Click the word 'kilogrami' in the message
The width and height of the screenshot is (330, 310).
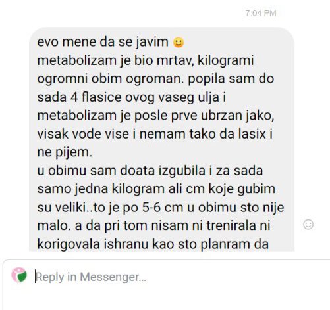tap(226, 60)
